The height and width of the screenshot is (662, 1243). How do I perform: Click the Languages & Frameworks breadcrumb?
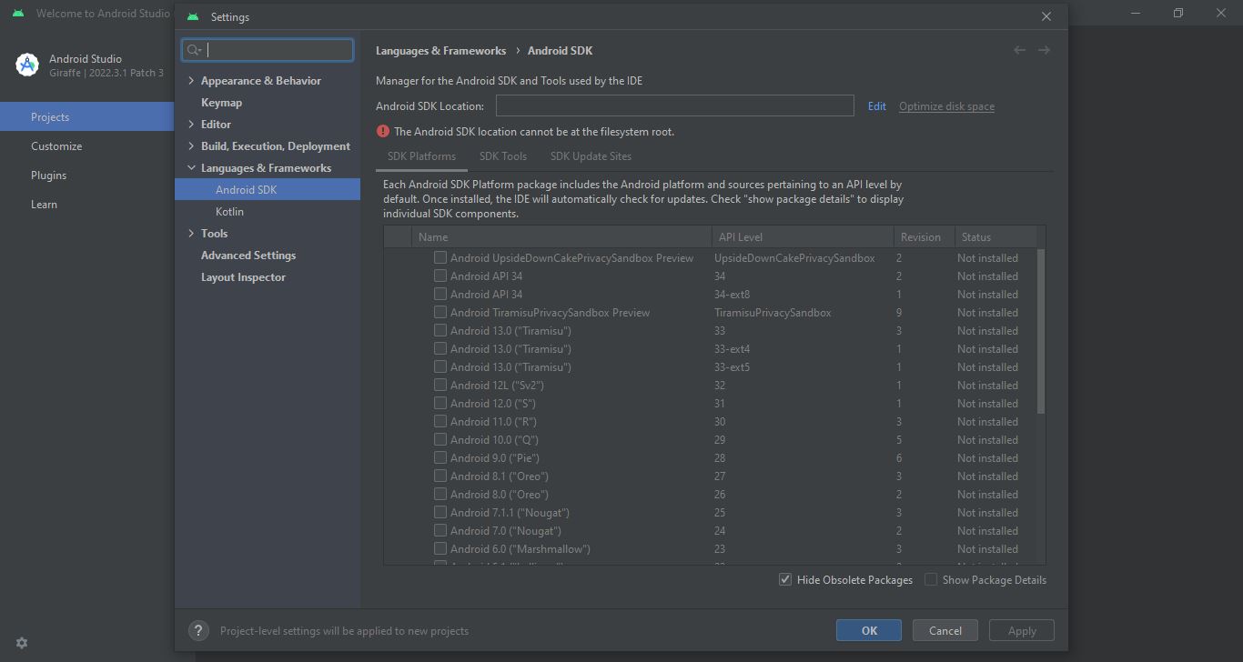click(440, 50)
